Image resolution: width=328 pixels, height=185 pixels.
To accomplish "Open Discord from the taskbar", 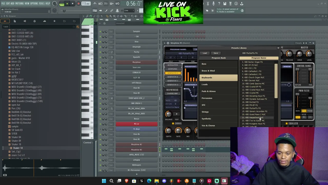I will click(x=164, y=181).
